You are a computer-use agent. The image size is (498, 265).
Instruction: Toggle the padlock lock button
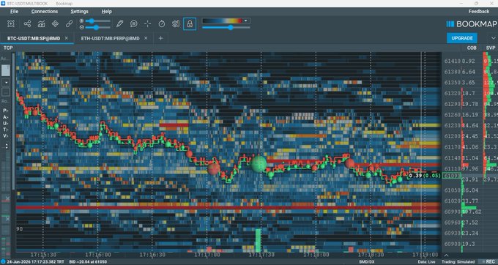coord(190,24)
